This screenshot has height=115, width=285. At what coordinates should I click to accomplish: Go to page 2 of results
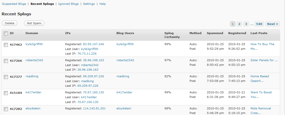[x=239, y=24]
